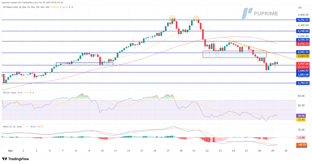Select the first double-top circle marker
Screen dimensions: 312x164
point(172,18)
